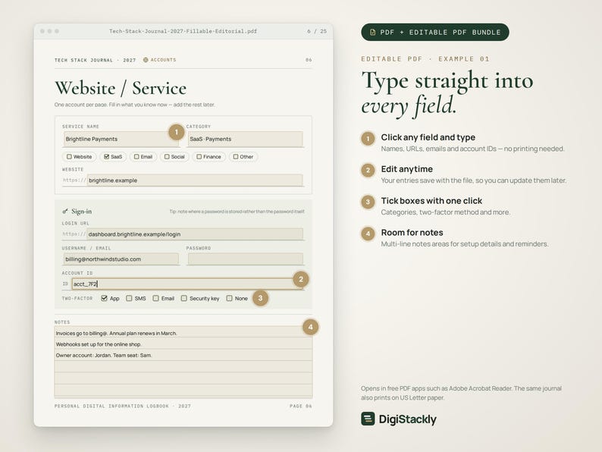Click the Login URL field
Screen dimensions: 602x452
tap(195, 234)
